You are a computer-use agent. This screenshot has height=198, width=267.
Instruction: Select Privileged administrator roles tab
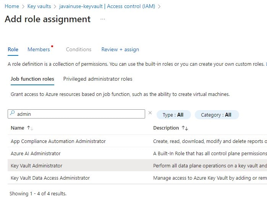click(x=98, y=79)
